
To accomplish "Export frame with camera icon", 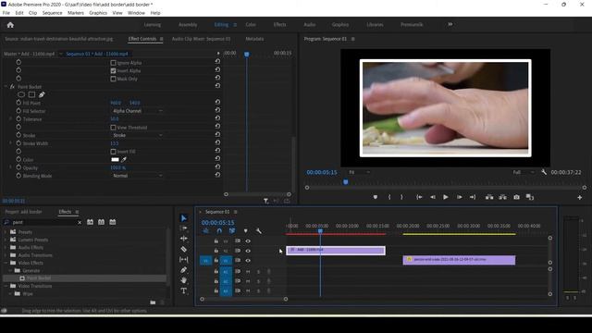I will pyautogui.click(x=516, y=197).
